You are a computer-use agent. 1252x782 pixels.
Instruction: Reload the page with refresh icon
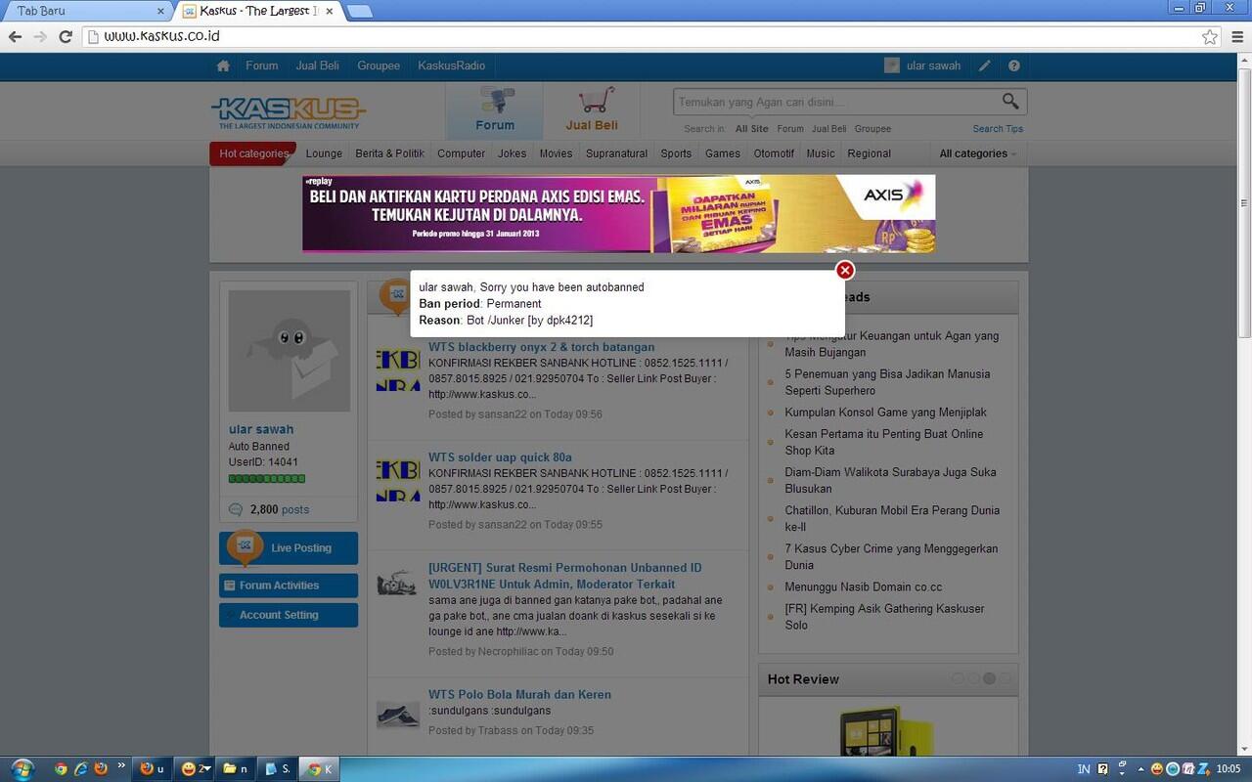pyautogui.click(x=66, y=36)
